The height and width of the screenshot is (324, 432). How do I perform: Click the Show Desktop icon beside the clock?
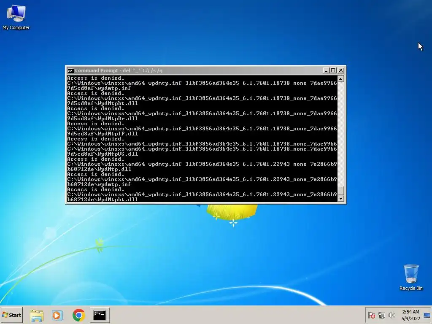(427, 315)
